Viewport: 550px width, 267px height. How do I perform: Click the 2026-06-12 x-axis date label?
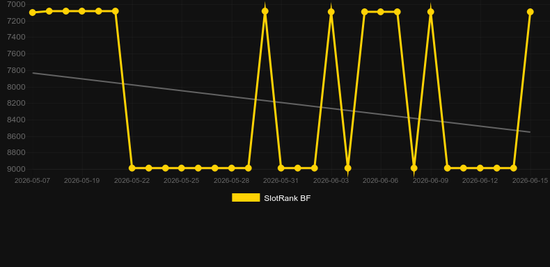[480, 181]
